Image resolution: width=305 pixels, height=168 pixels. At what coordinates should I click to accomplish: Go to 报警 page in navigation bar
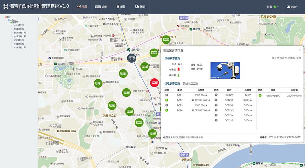[x=120, y=7]
